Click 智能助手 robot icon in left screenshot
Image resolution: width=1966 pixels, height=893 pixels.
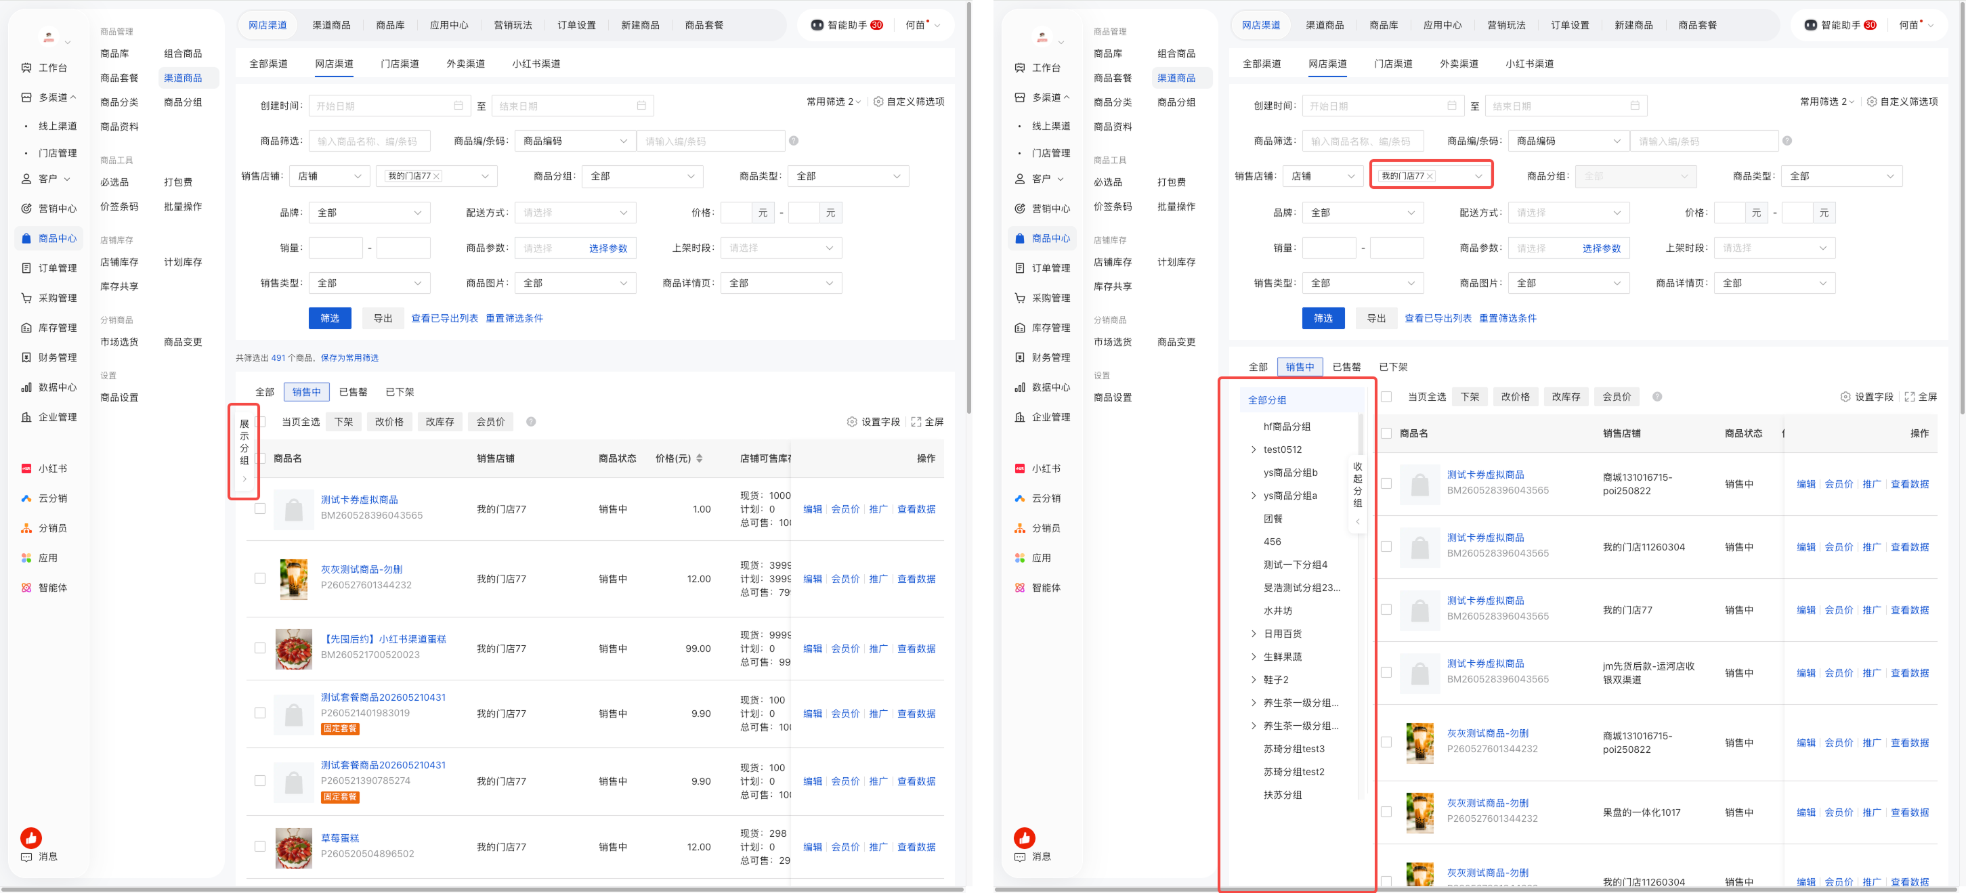(817, 25)
